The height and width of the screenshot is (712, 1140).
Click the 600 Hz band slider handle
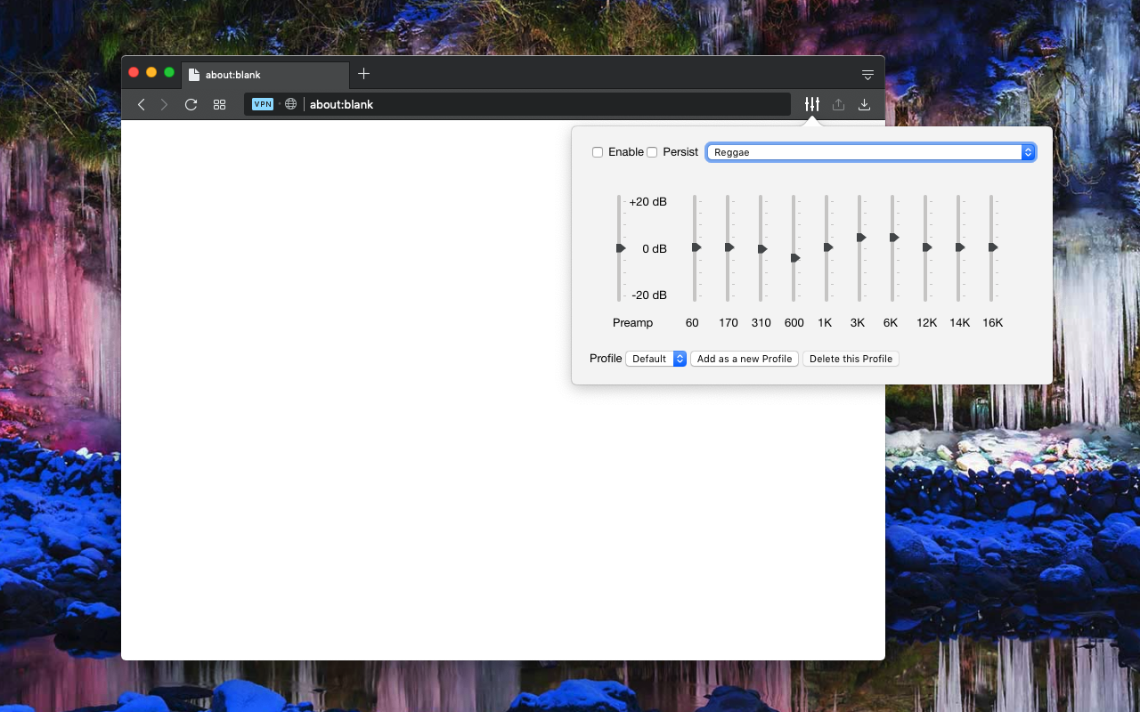point(795,258)
